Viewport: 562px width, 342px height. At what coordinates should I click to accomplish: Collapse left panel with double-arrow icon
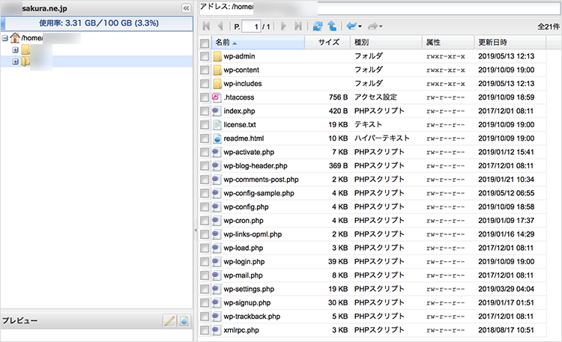[186, 7]
